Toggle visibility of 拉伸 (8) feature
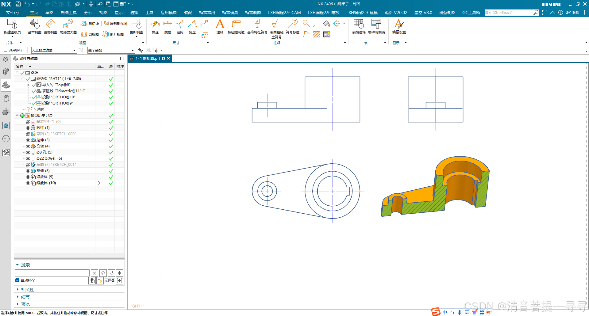 tap(28, 171)
